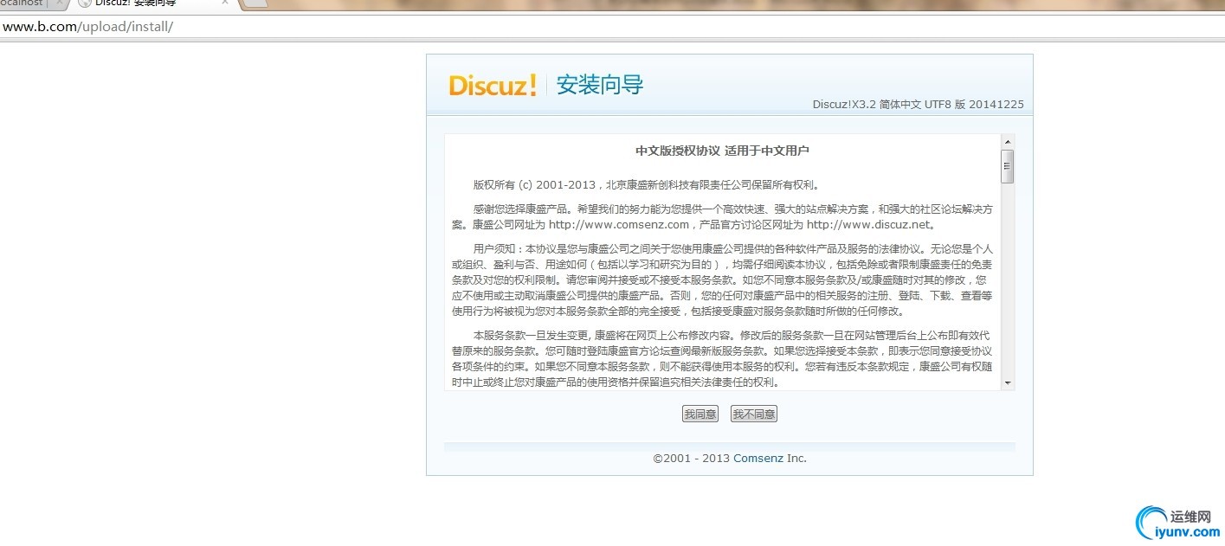Click the license scrollbar up arrow
This screenshot has width=1225, height=546.
[x=1008, y=141]
